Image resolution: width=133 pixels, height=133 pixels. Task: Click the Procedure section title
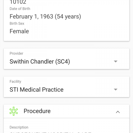37,111
